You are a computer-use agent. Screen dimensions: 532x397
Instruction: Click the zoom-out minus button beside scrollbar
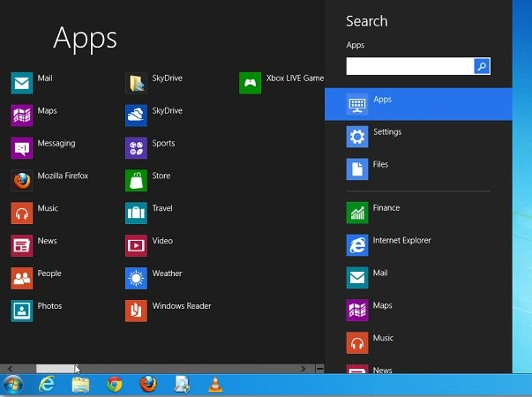[x=319, y=369]
